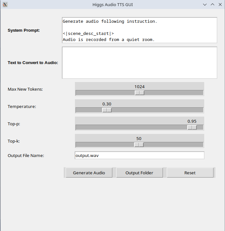The width and height of the screenshot is (225, 231).
Task: Click the '<|scene_desc_start|>' line in System Prompt
Action: click(88, 34)
